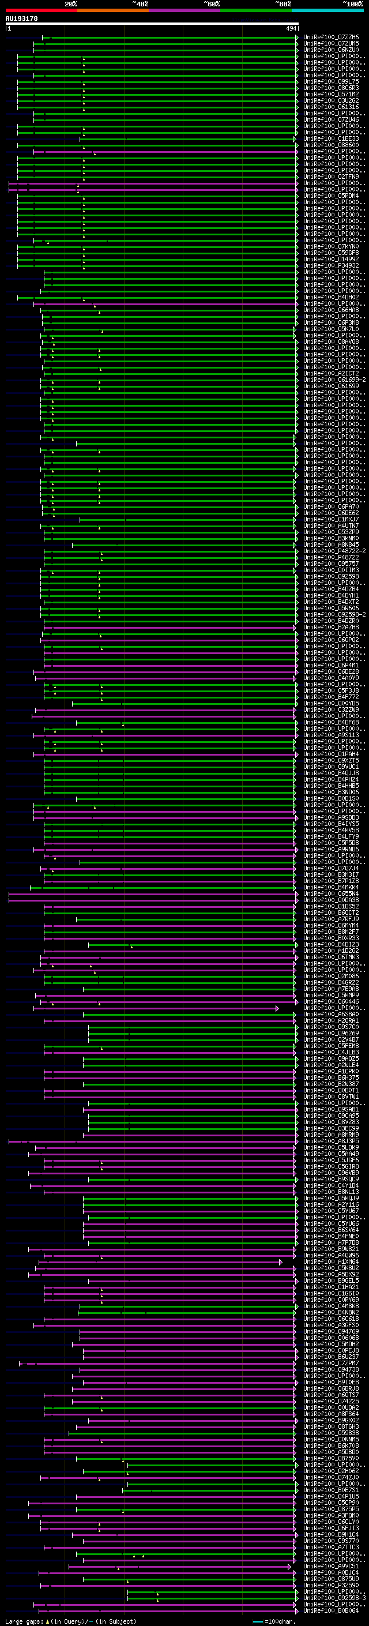Click the red 20% identity legend segment
The image size is (369, 1626).
click(41, 10)
